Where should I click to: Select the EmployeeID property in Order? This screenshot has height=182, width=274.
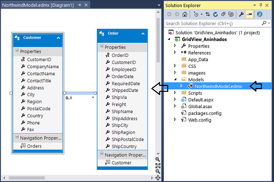[x=124, y=69]
